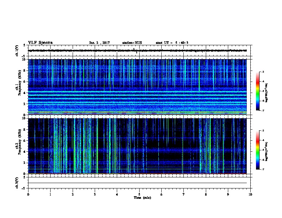The height and width of the screenshot is (218, 282).
Task: Click the "4" kHz tick of ch.2 spectrogram
Action: pos(25,152)
